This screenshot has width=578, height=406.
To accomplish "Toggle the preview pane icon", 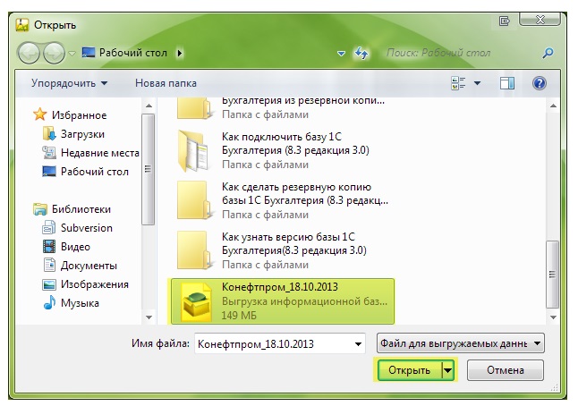I will click(506, 83).
